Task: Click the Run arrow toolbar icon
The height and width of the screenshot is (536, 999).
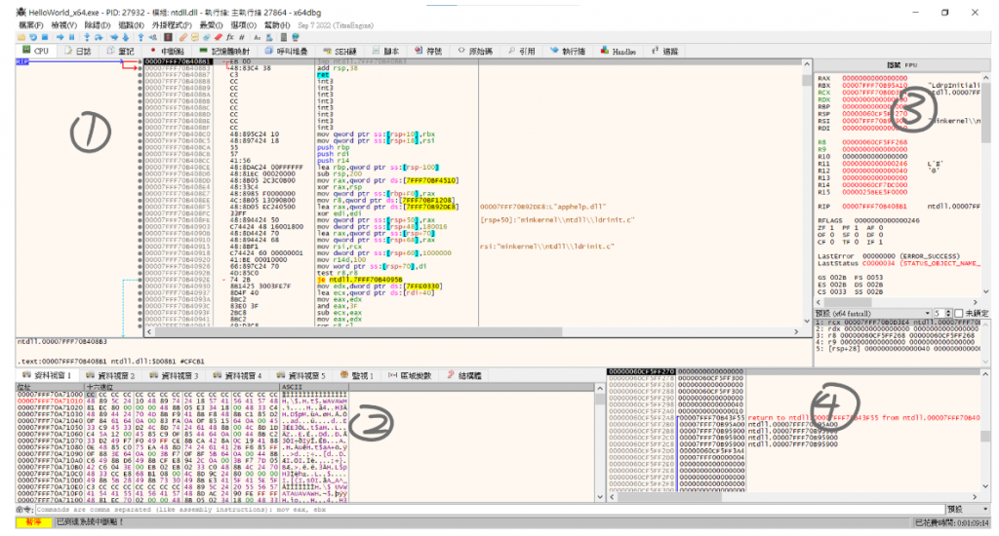Action: coord(61,36)
